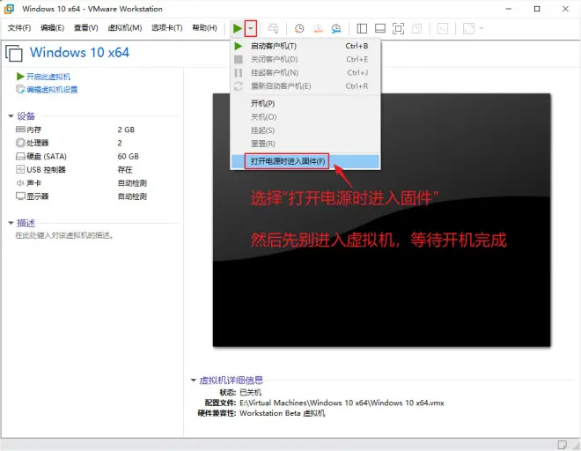Select 挂起客户机(N) menu entry
The image size is (581, 451).
click(x=305, y=73)
